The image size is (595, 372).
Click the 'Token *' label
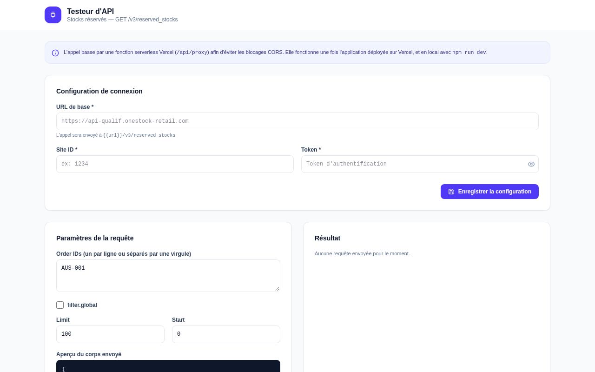[311, 150]
